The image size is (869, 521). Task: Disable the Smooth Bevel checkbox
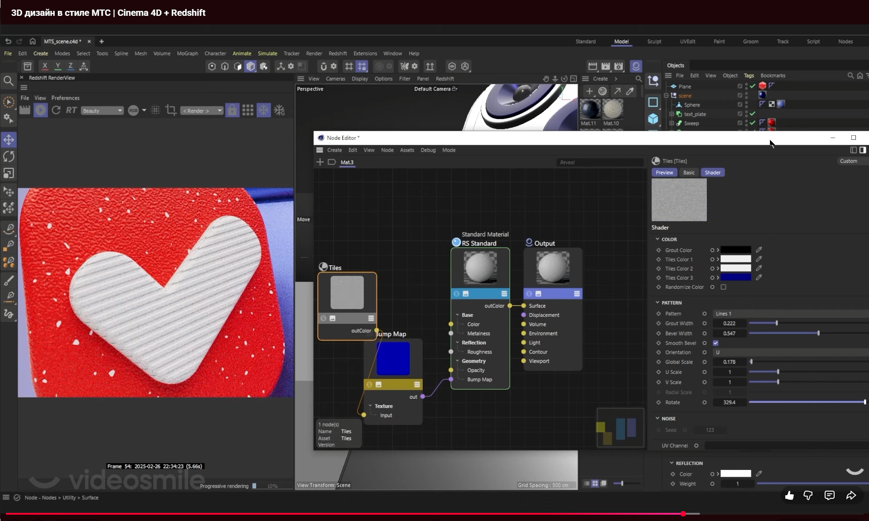pos(716,343)
